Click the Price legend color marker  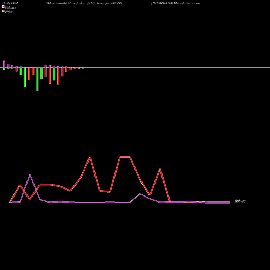click(3, 11)
